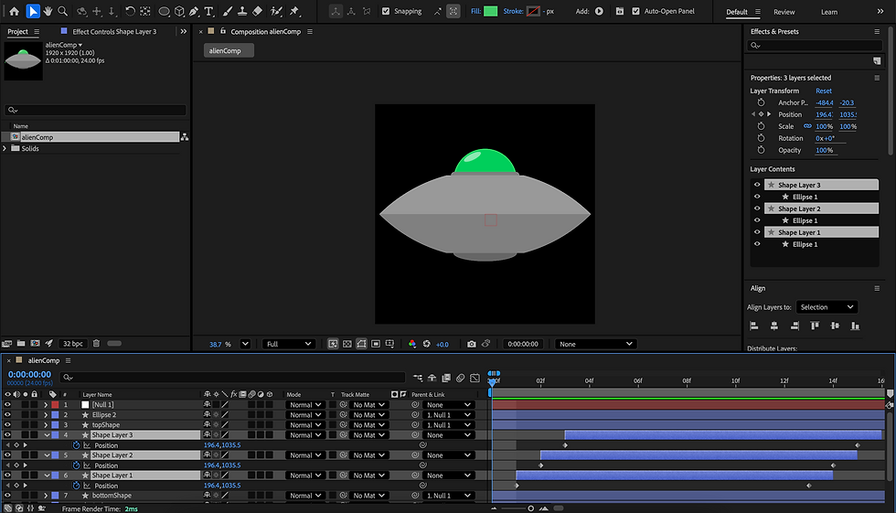Image resolution: width=896 pixels, height=513 pixels.
Task: Hide the bottomShape layer in timeline
Action: (7, 496)
